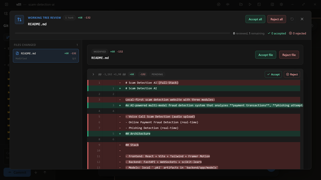Click the PENDING status badge
This screenshot has width=321, height=180.
pos(157,74)
